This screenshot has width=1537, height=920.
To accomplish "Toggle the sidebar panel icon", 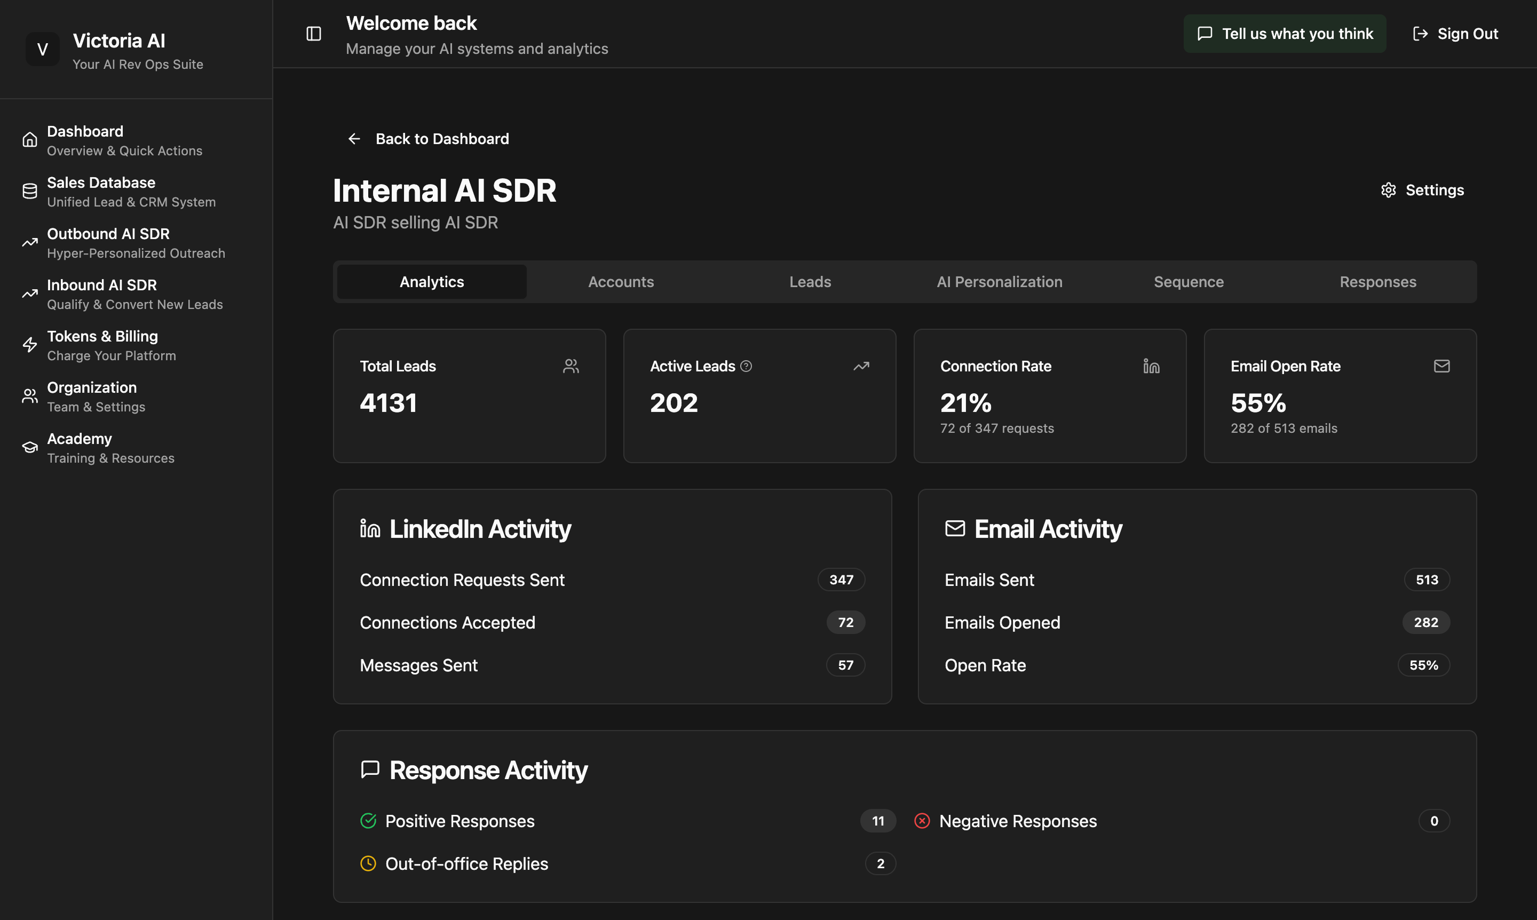I will tap(314, 34).
